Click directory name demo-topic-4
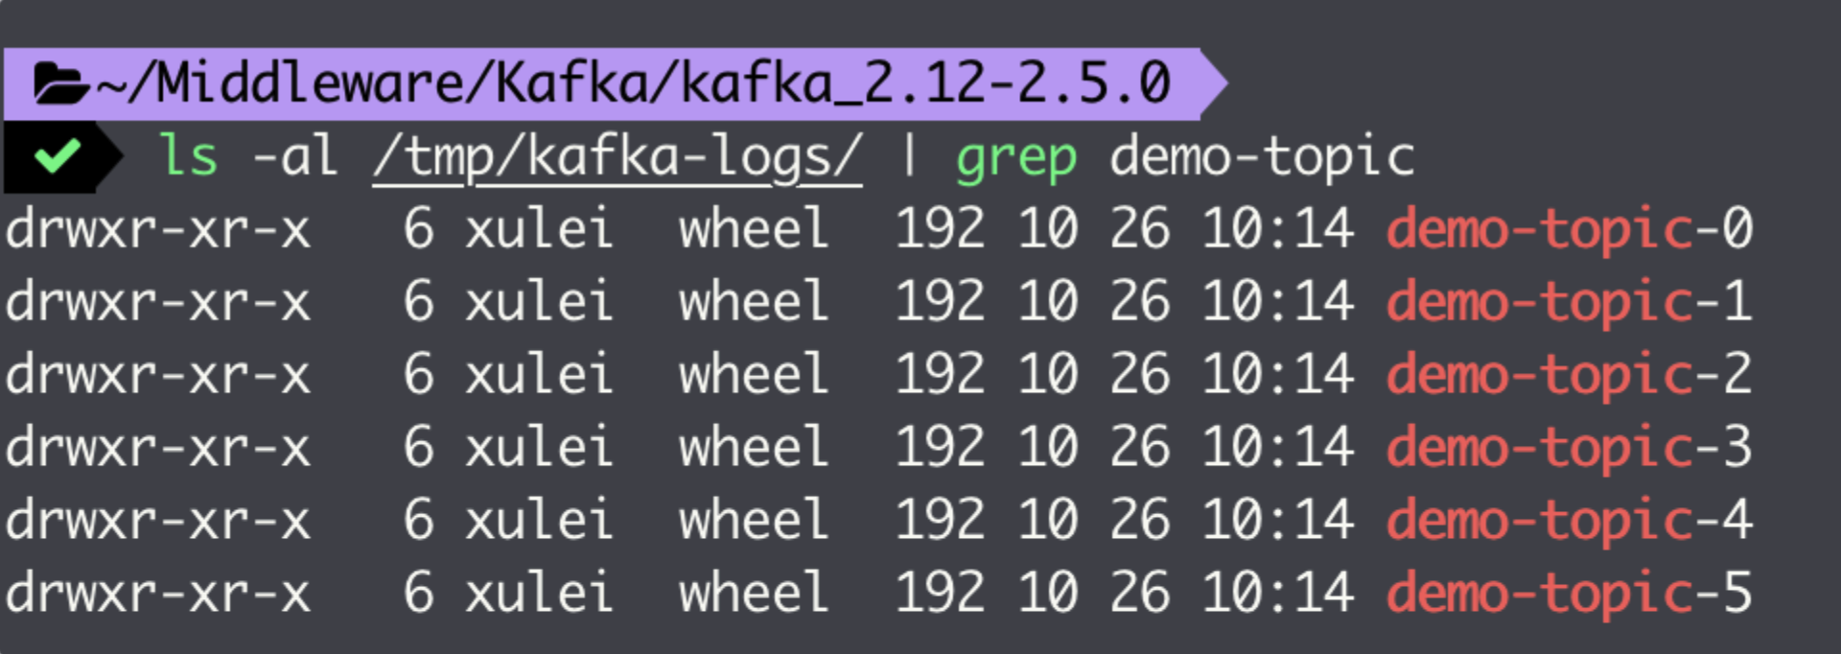The height and width of the screenshot is (654, 1841). click(x=1570, y=521)
